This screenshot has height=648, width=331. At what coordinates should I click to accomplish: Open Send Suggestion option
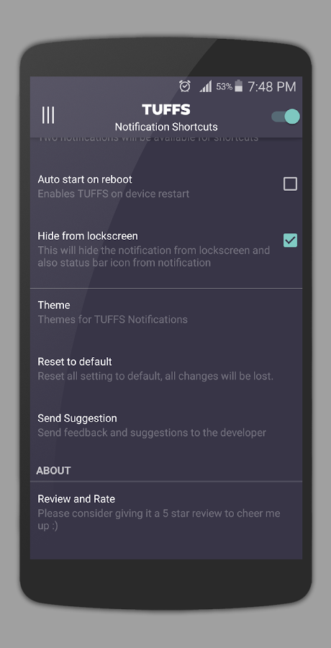166,426
